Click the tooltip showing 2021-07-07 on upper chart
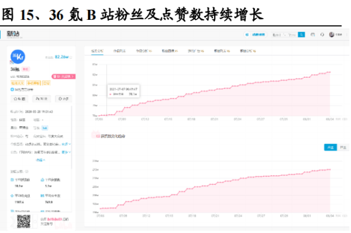The image size is (351, 233). pos(123,91)
